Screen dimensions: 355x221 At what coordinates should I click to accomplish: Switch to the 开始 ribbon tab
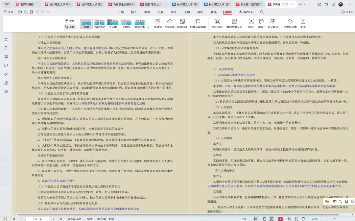[x=121, y=12]
